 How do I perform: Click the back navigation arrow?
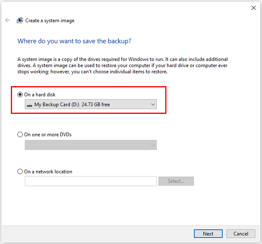(7, 20)
